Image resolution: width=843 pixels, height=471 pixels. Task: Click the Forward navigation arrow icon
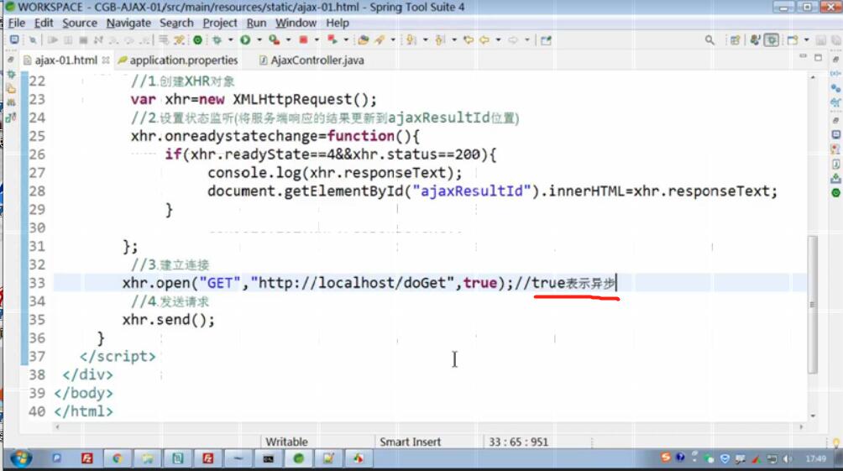pyautogui.click(x=513, y=39)
